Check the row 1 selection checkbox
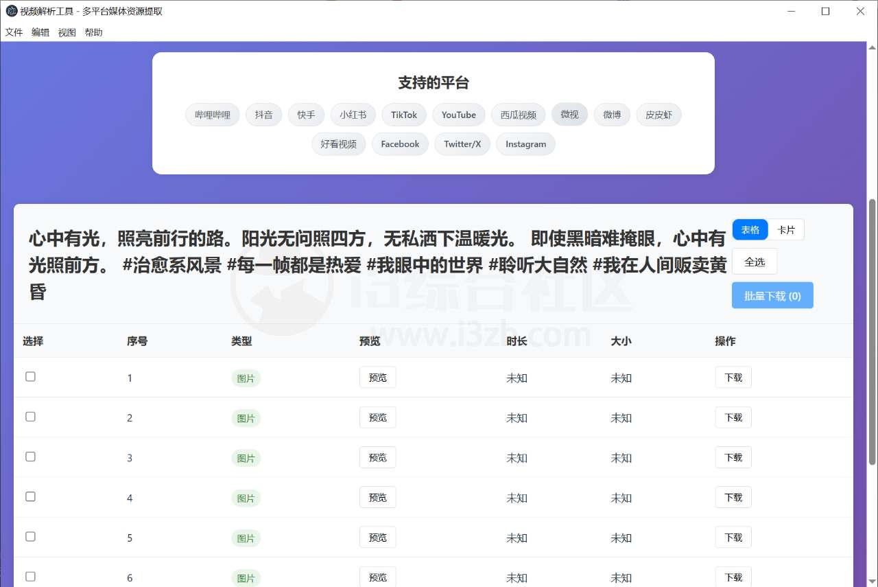Screen dimensions: 878x587 [30, 376]
